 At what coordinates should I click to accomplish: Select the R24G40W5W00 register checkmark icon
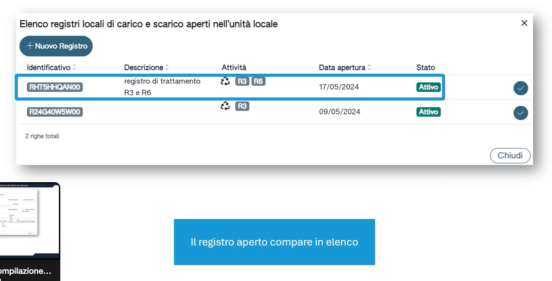pyautogui.click(x=520, y=113)
